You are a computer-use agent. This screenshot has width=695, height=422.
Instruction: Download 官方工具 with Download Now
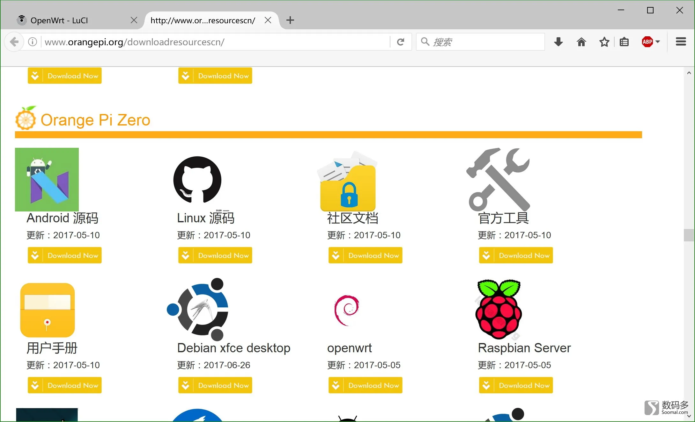[x=516, y=255]
